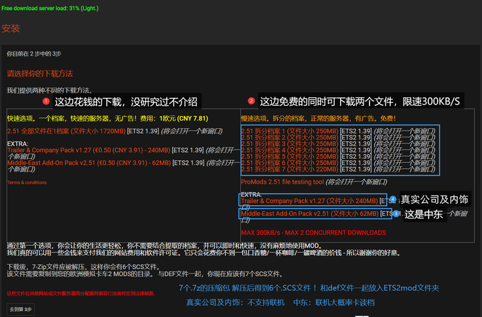Image resolution: width=482 pixels, height=317 pixels.
Task: Download 2.51 split archive 2 (250MB)
Action: pyautogui.click(x=290, y=137)
